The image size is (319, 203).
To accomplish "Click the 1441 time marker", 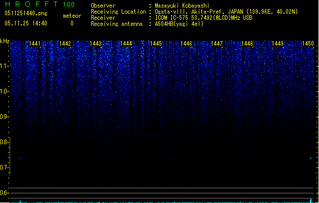I will point(35,44).
